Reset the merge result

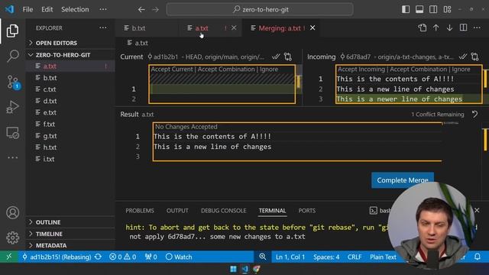[474, 115]
